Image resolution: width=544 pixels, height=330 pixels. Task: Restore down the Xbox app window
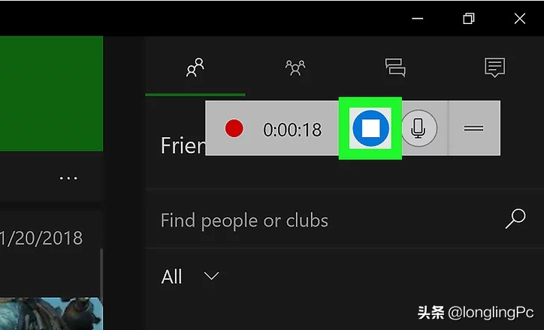[x=469, y=18]
